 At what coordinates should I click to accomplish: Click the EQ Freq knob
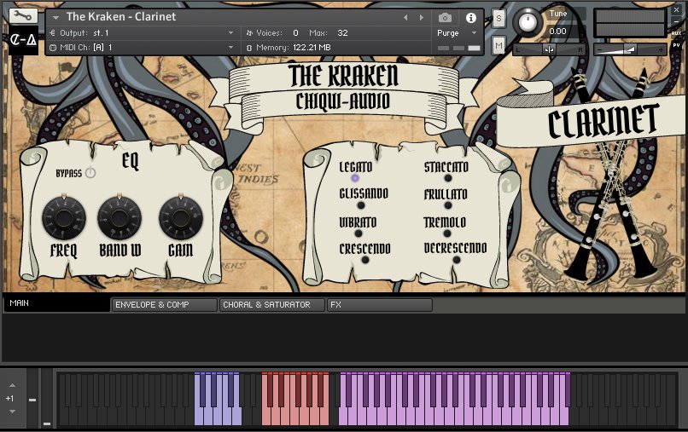[x=63, y=218]
